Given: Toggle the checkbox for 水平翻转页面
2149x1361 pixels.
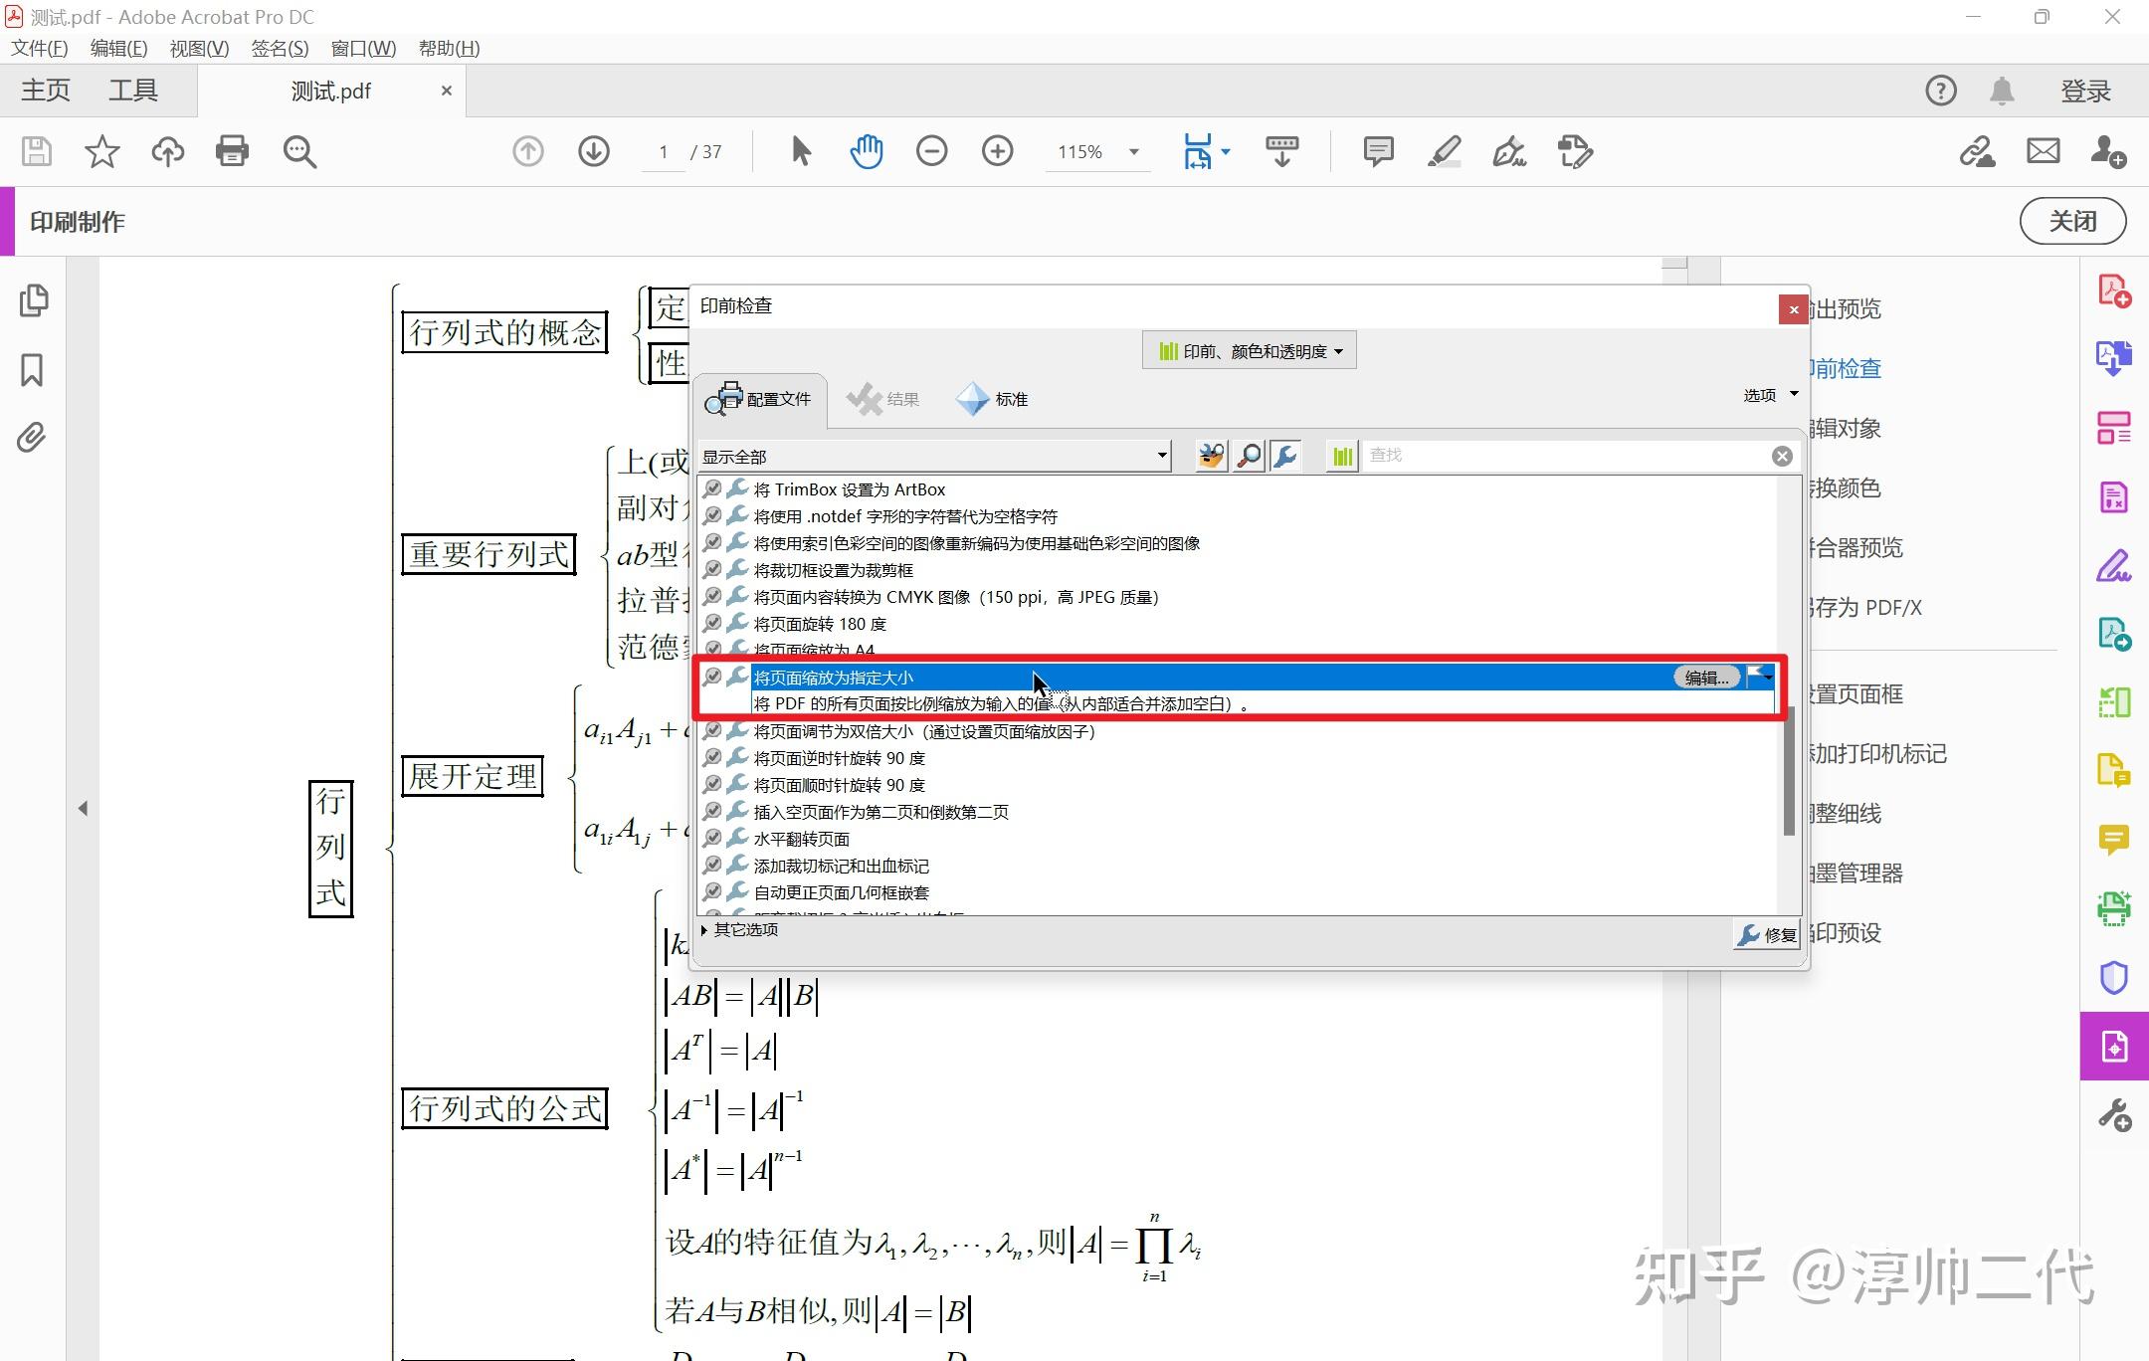Looking at the screenshot, I should [x=713, y=838].
